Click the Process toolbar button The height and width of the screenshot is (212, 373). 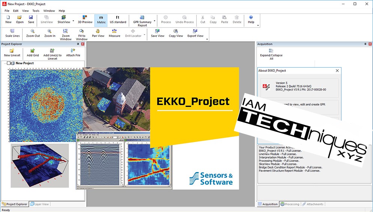click(x=166, y=20)
